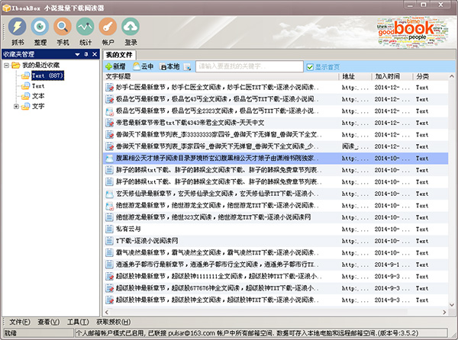Click the 新增 (add new) button
Screen dimensions: 458x340
[x=116, y=66]
